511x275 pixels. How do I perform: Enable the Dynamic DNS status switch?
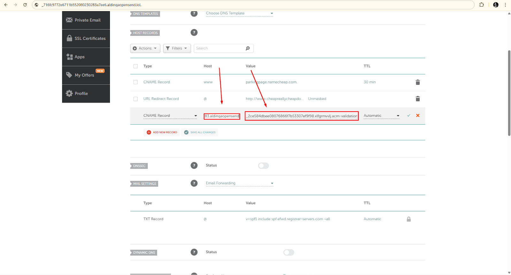(288, 252)
